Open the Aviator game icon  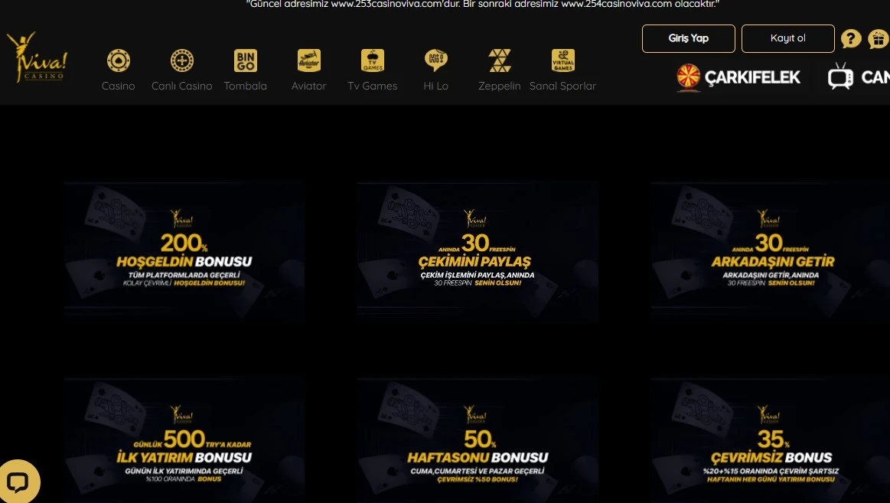(308, 60)
